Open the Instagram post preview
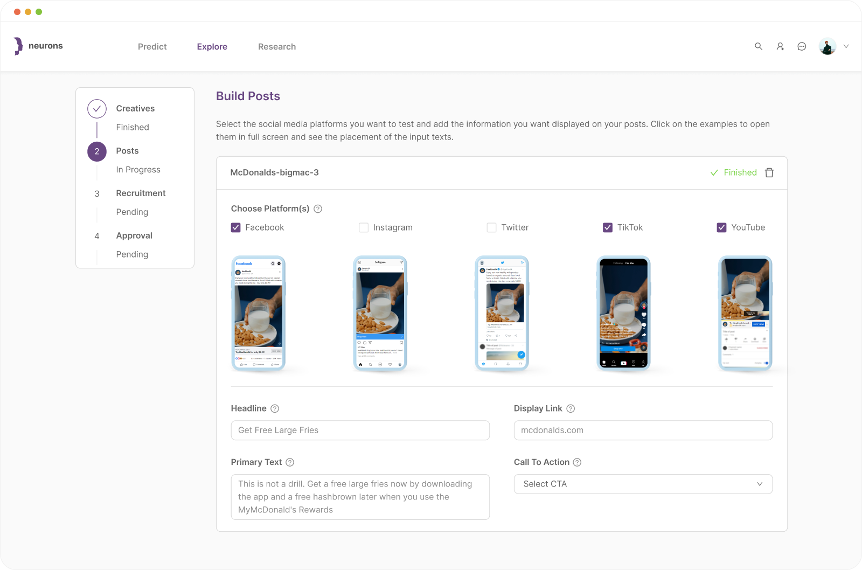Viewport: 862px width, 570px height. [x=380, y=314]
